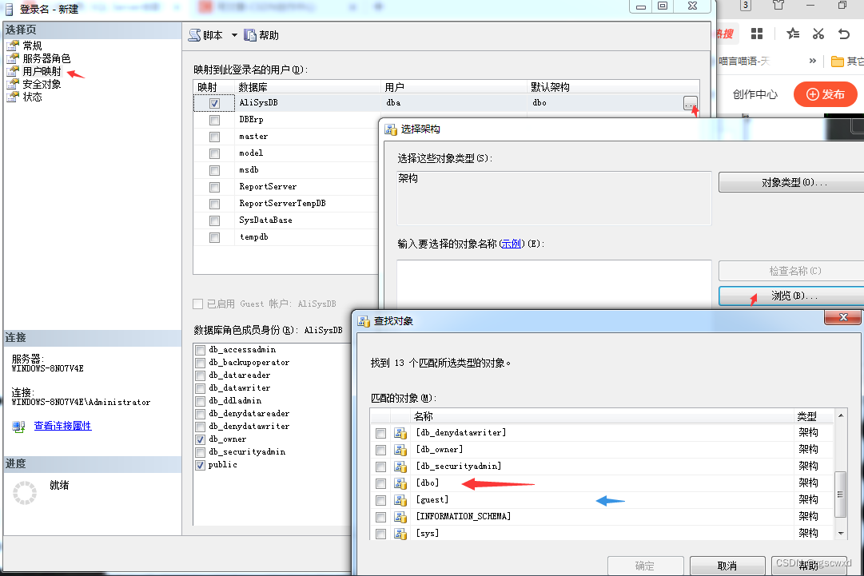The height and width of the screenshot is (576, 864).
Task: Click the 示例 link in 选择架构
Action: (512, 244)
